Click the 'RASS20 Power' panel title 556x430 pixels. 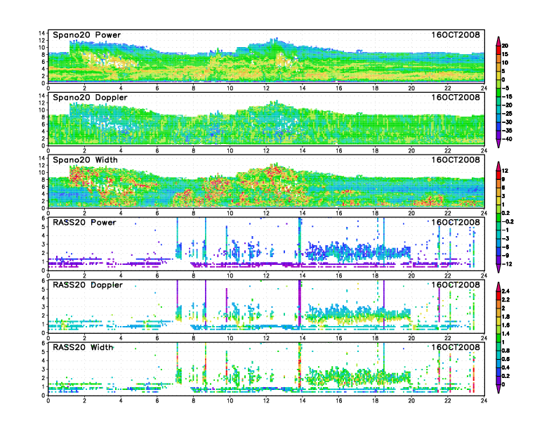coord(84,223)
